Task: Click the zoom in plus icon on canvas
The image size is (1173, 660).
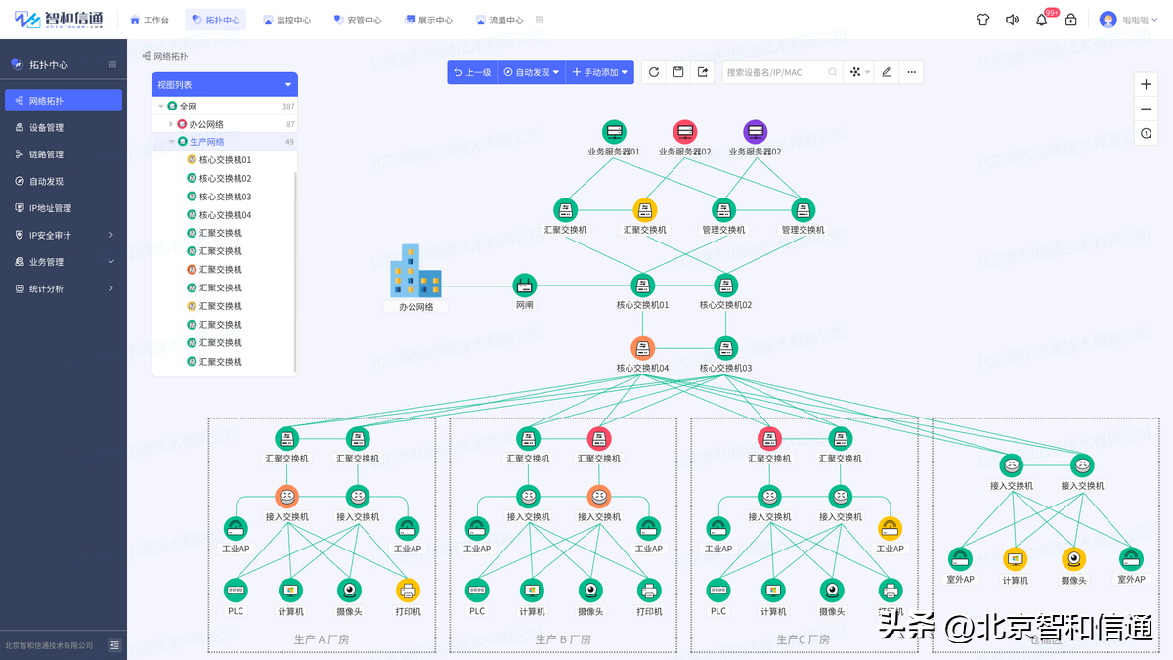Action: click(1146, 84)
